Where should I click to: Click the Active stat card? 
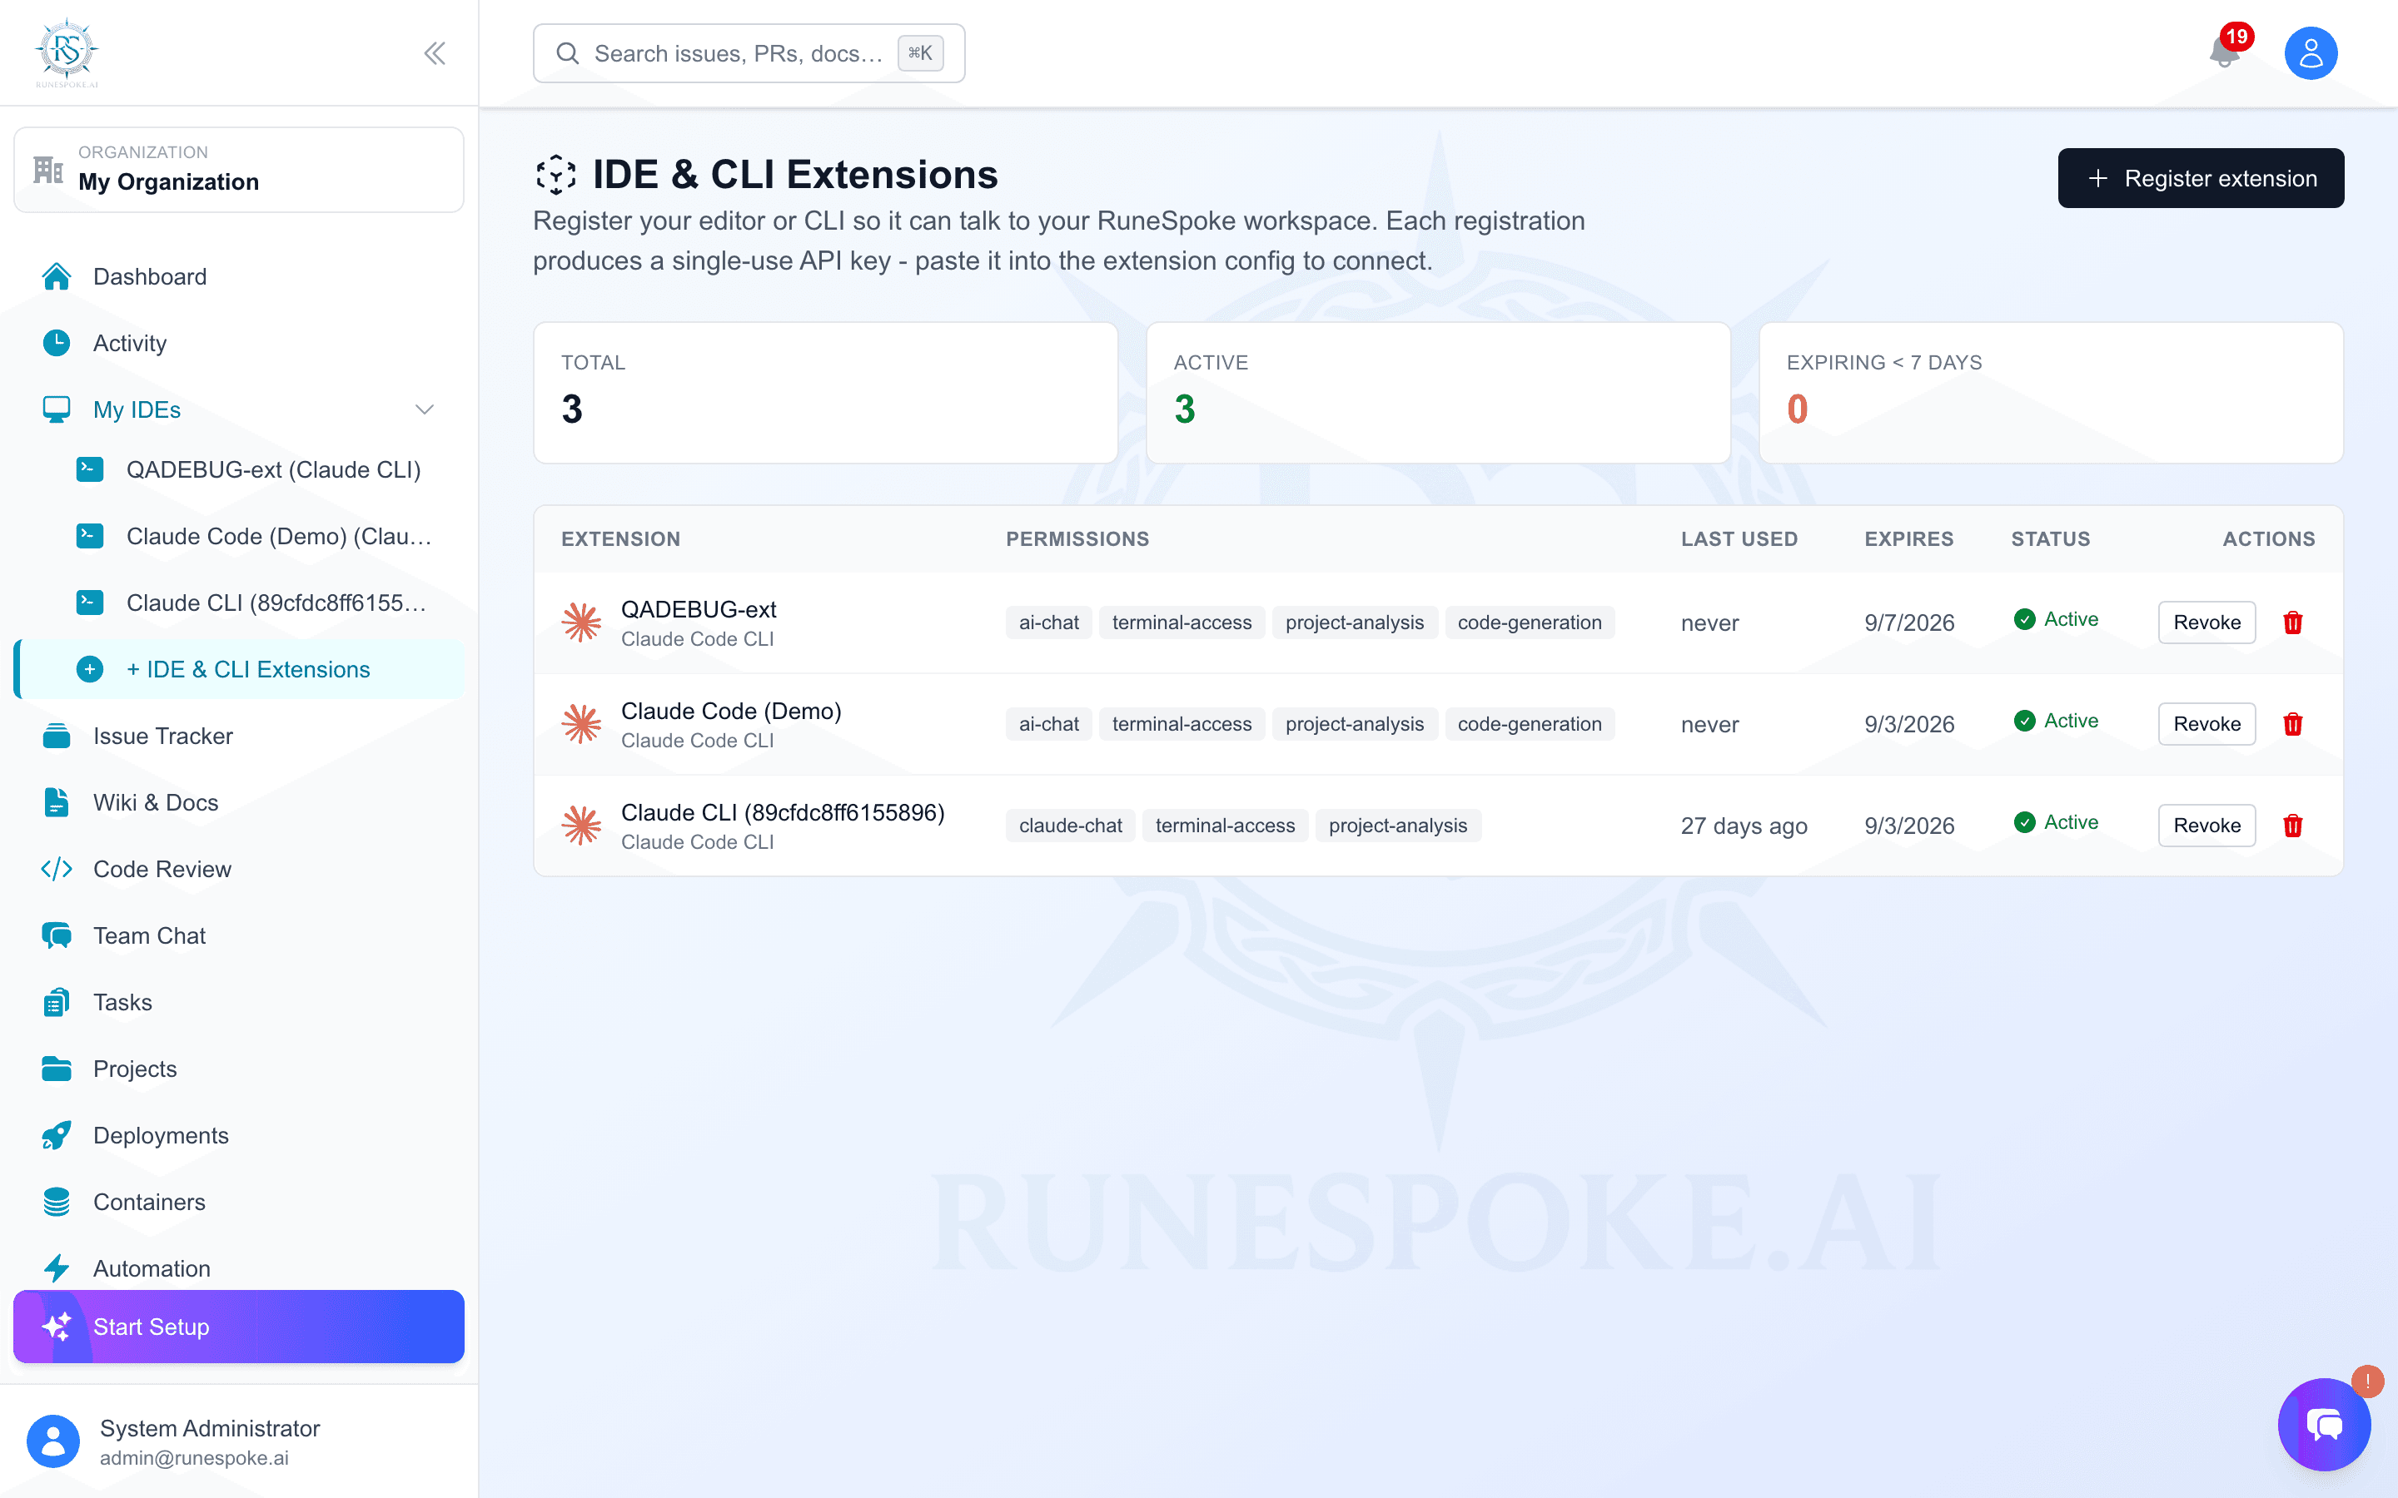(1438, 392)
